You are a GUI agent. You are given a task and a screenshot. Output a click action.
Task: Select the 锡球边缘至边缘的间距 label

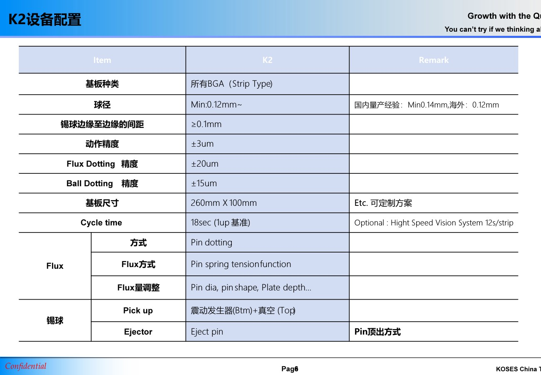(102, 125)
